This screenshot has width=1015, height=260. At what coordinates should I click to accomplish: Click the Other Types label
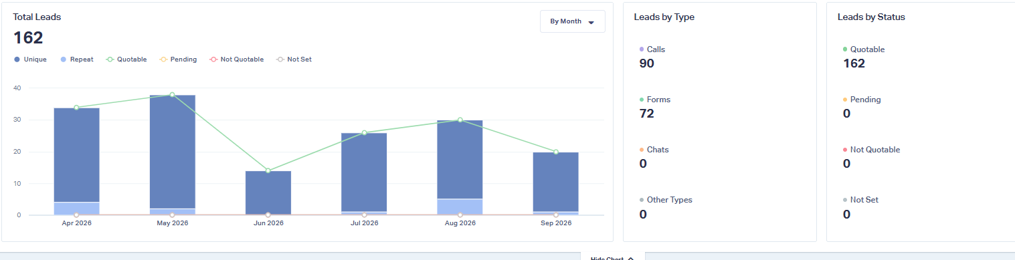tap(670, 200)
